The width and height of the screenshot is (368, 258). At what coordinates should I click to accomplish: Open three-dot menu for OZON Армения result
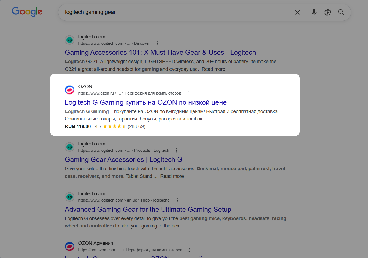pyautogui.click(x=189, y=250)
